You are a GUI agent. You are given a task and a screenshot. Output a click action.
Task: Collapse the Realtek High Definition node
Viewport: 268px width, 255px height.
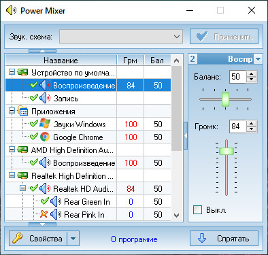[12, 175]
